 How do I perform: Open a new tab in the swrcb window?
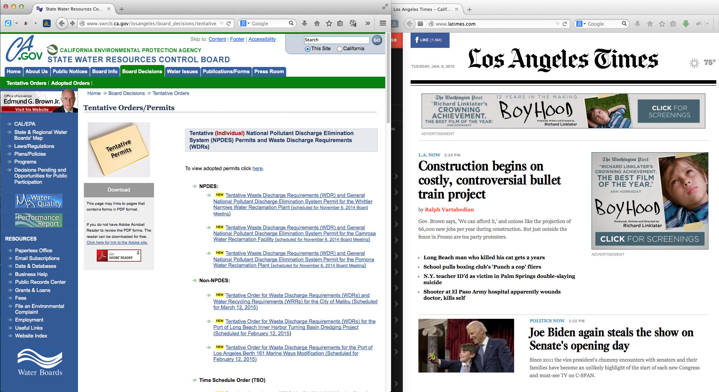(122, 9)
